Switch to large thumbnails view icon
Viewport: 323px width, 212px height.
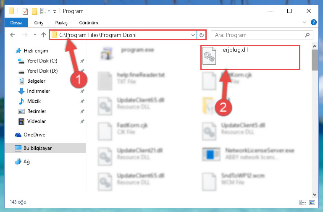pyautogui.click(x=312, y=202)
